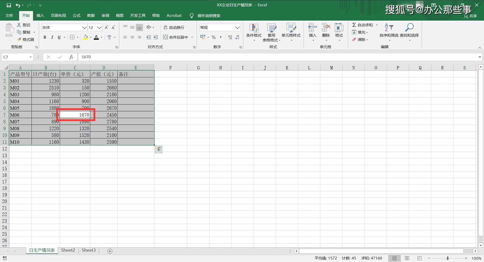The height and width of the screenshot is (262, 484).
Task: Click the Borders icon
Action: (72, 37)
